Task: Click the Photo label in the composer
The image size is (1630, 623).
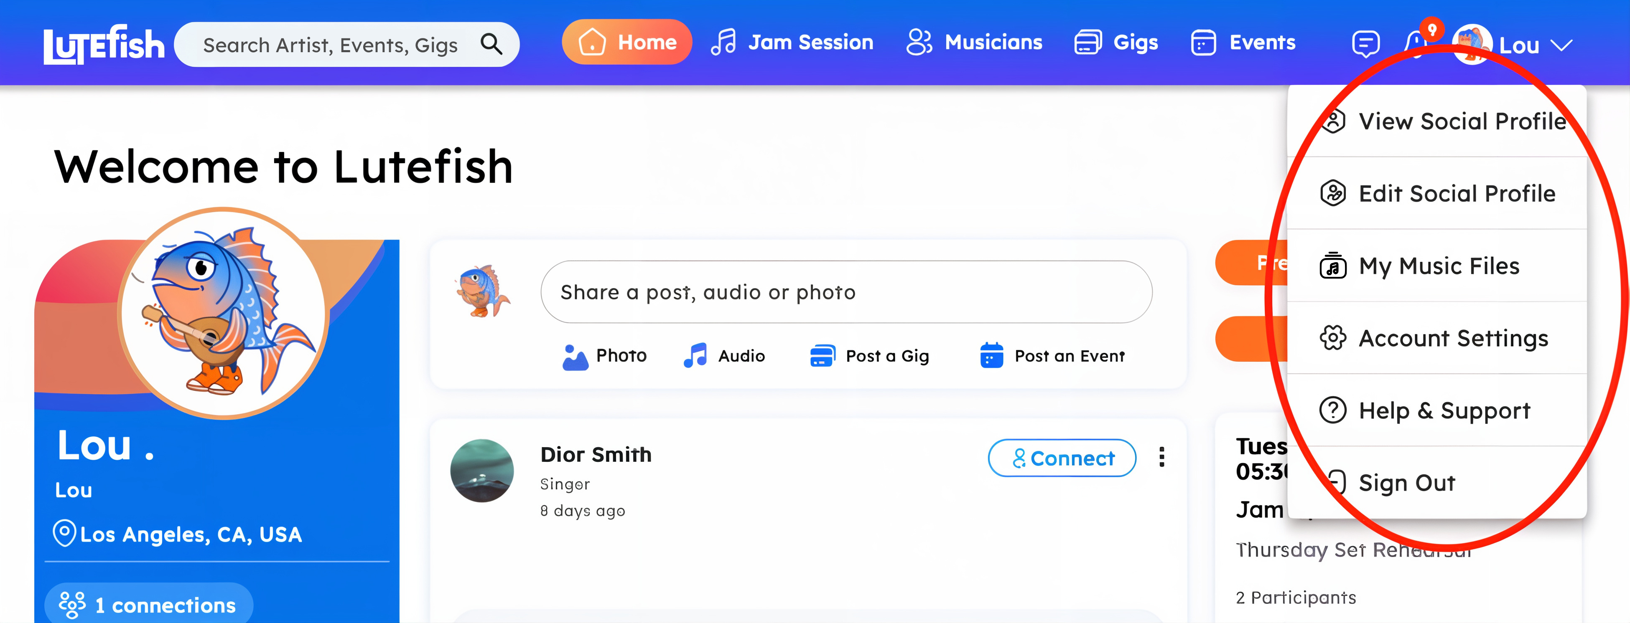Action: click(621, 355)
